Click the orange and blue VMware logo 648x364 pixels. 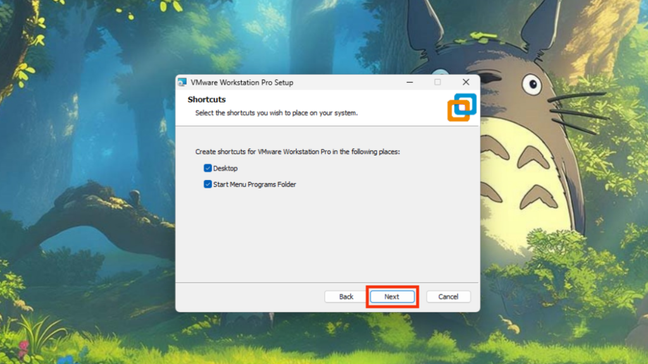pos(461,107)
